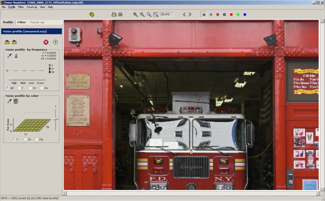The width and height of the screenshot is (325, 201).
Task: Click the fill bucket icon in frequency panel
Action: 16,55
